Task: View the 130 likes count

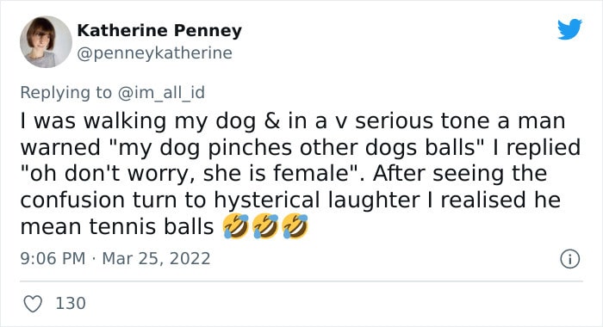Action: click(x=71, y=303)
